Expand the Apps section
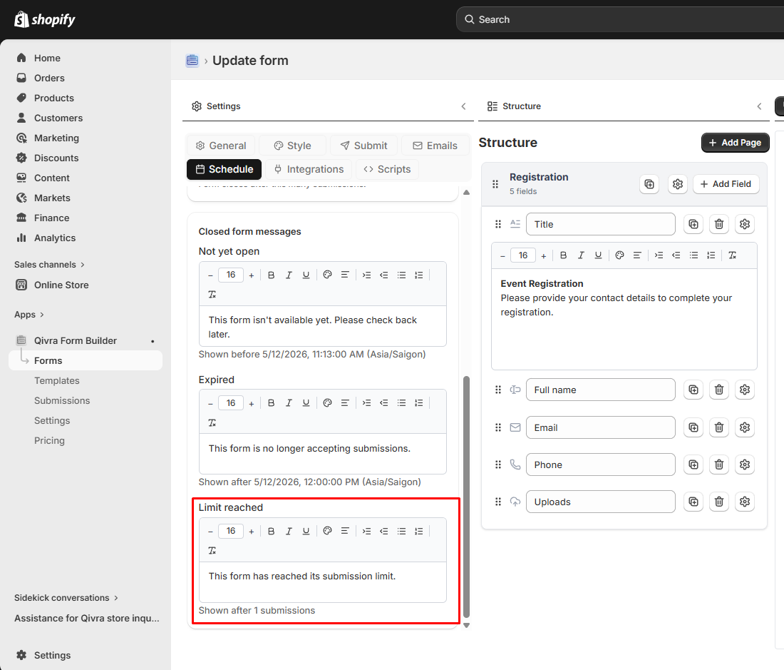 pos(29,315)
